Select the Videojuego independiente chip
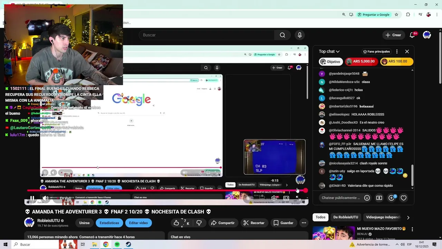 coord(383,217)
